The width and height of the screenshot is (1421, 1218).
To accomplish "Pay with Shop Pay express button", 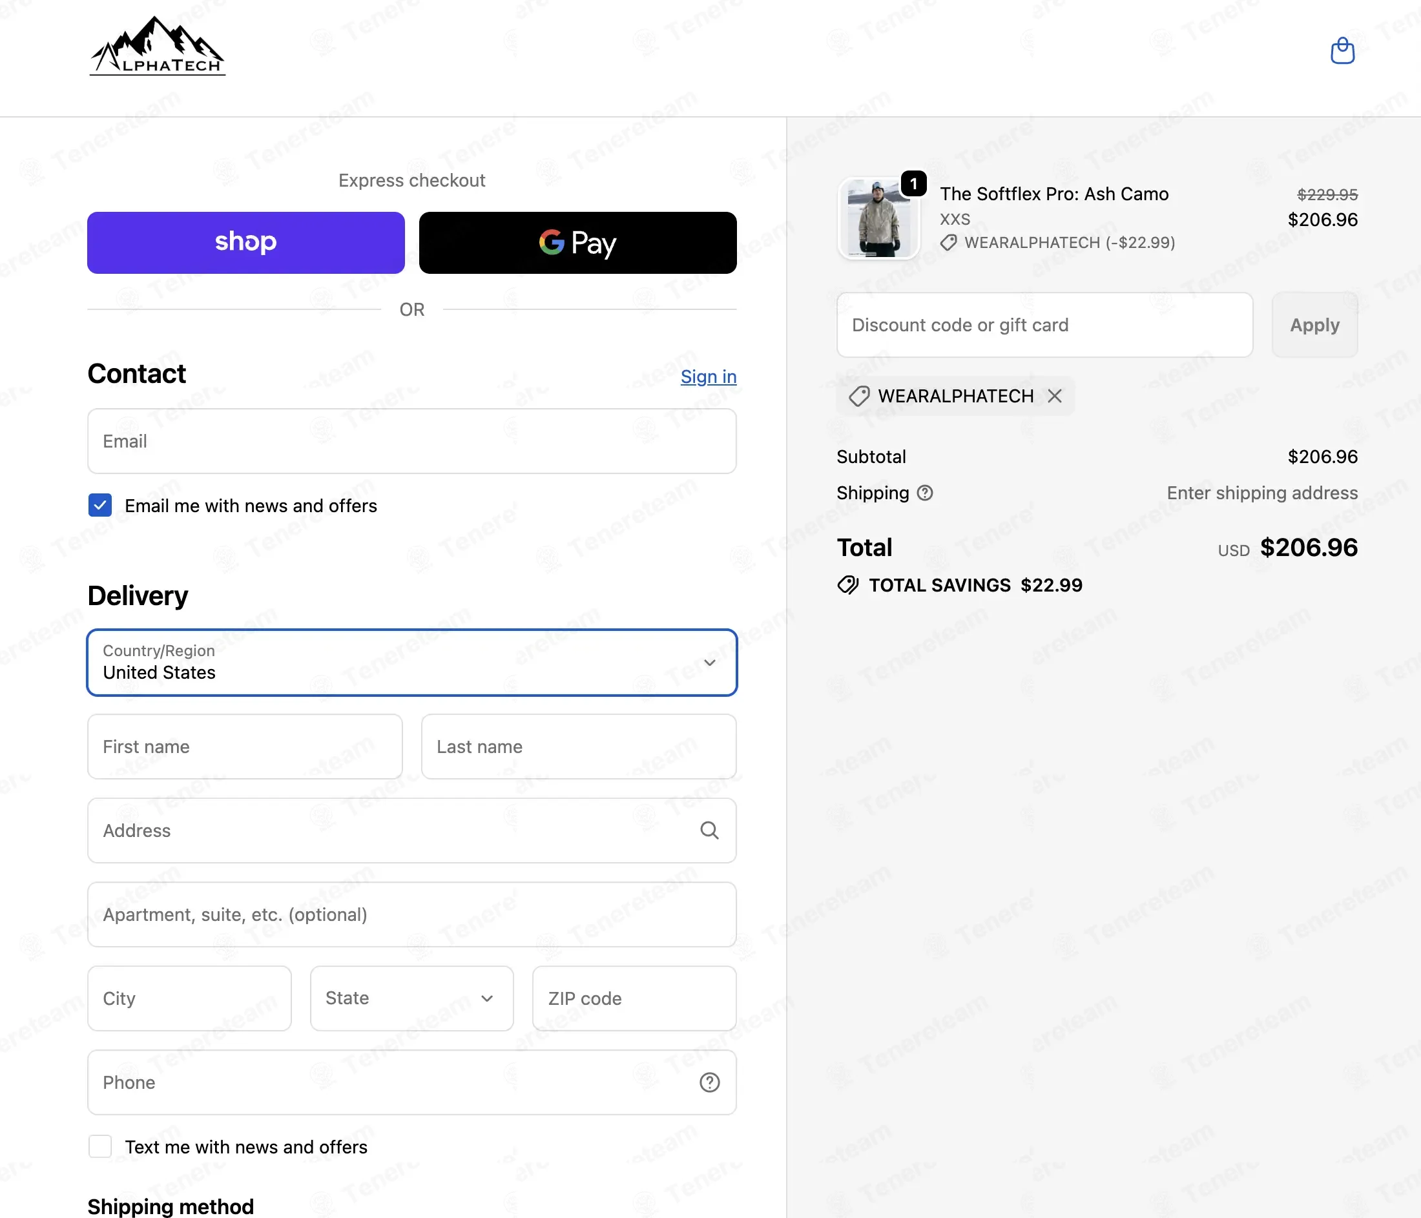I will 245,243.
